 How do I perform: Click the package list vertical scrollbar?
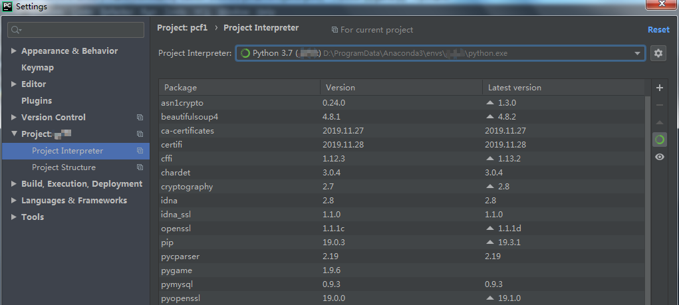click(647, 199)
